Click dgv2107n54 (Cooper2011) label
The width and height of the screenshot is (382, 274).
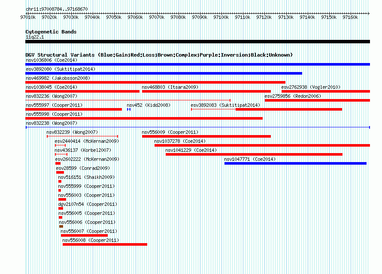pyautogui.click(x=88, y=204)
